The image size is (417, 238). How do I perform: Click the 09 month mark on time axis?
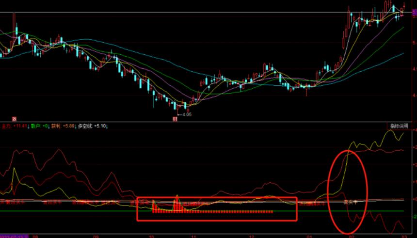coord(96,236)
